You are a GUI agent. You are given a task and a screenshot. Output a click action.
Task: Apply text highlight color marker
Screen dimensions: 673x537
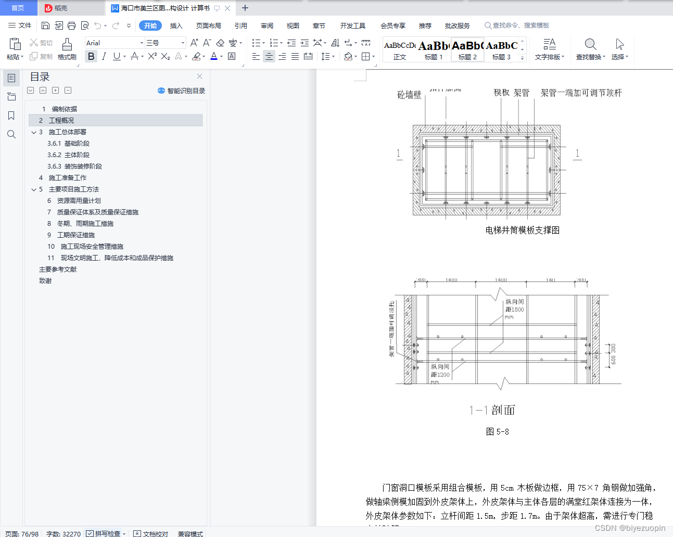[x=196, y=56]
